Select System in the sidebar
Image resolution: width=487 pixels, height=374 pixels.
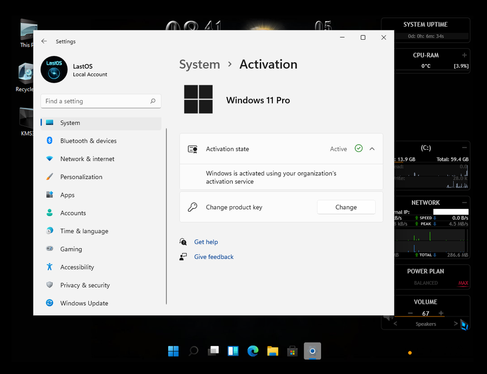click(x=100, y=122)
